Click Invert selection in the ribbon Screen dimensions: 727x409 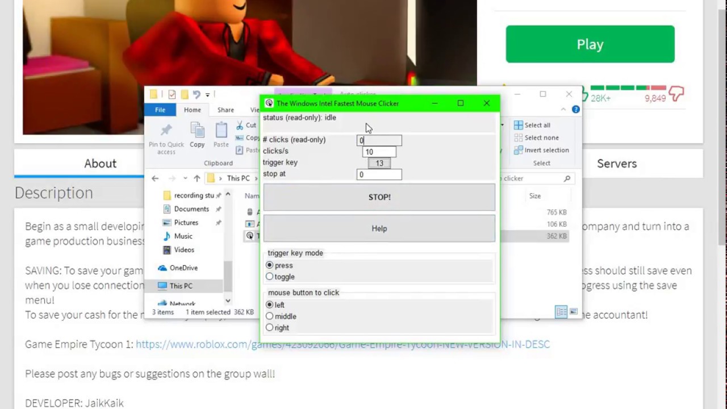coord(541,150)
